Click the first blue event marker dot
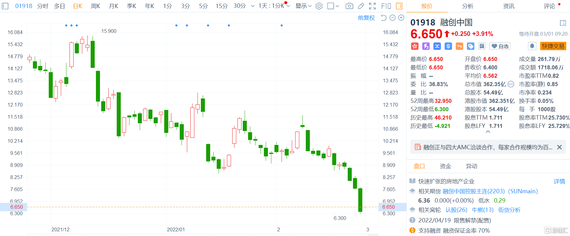 coord(66,25)
